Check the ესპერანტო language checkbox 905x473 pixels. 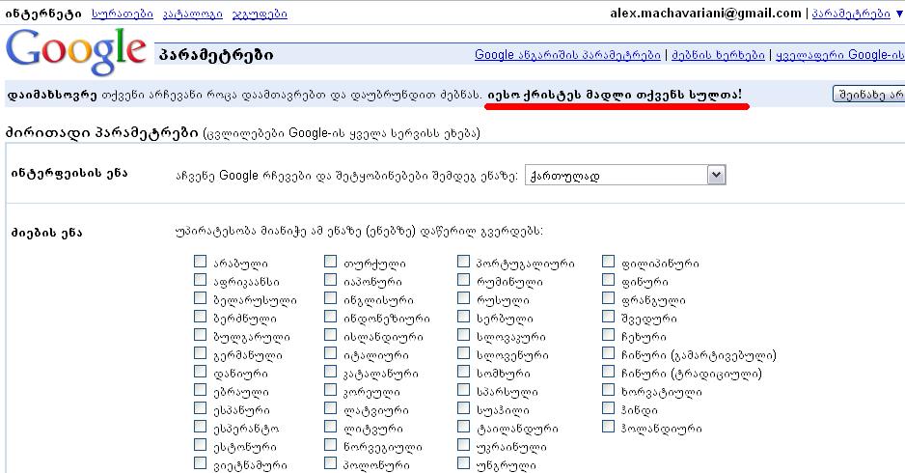201,427
